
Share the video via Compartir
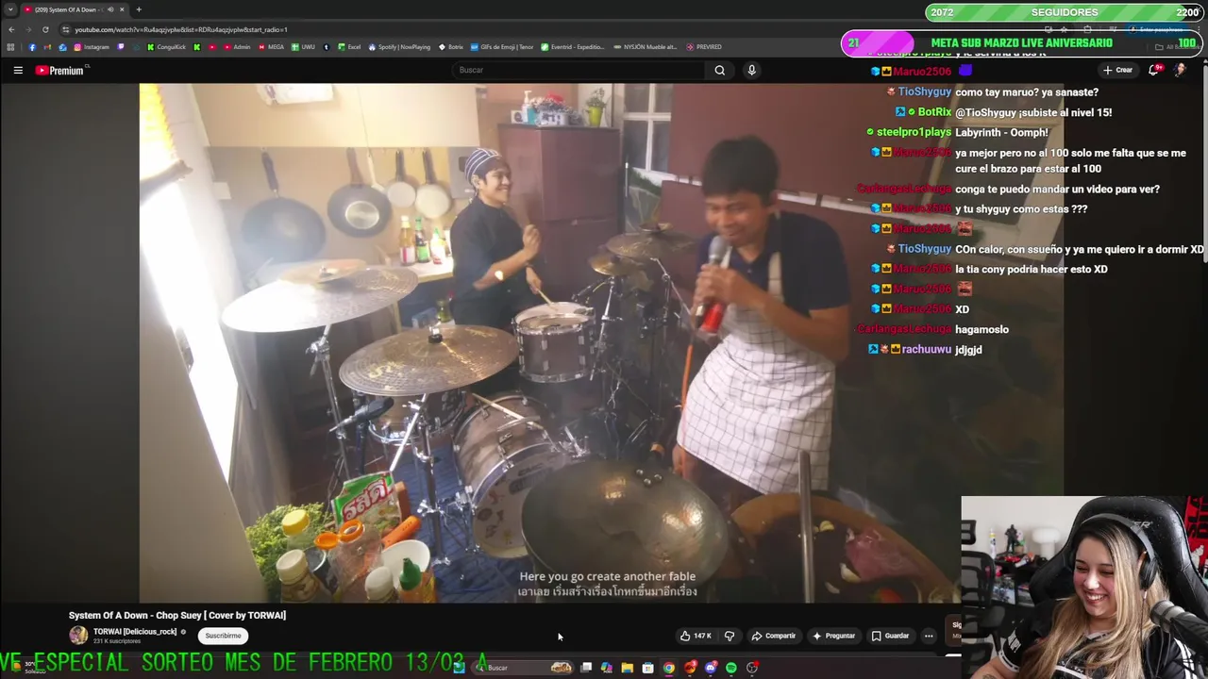click(x=773, y=636)
